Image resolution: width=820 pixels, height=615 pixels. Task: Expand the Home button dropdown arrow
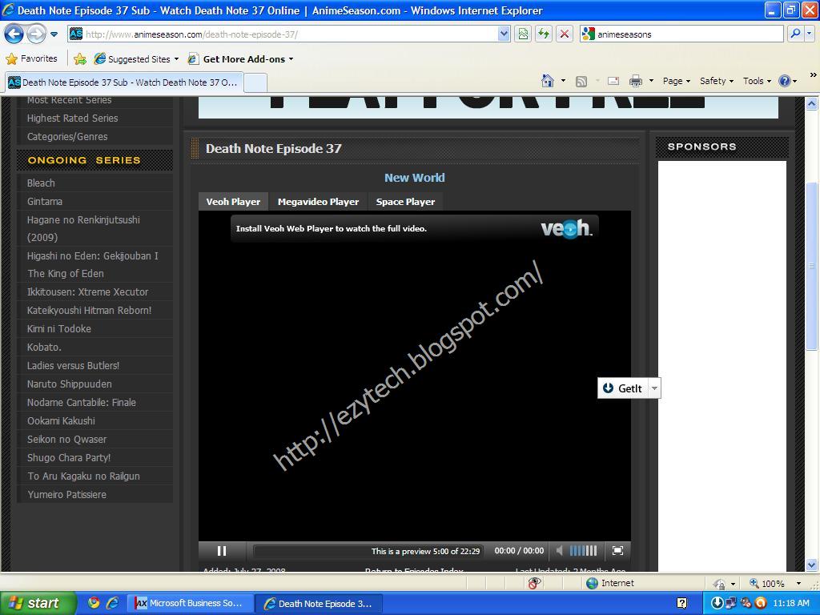pos(563,81)
